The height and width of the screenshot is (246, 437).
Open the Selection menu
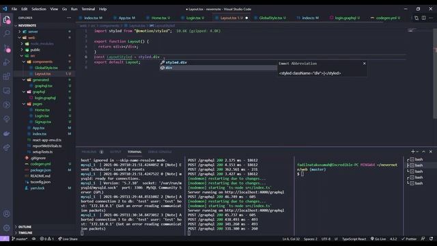click(39, 9)
